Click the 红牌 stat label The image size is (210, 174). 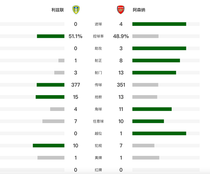click(98, 170)
